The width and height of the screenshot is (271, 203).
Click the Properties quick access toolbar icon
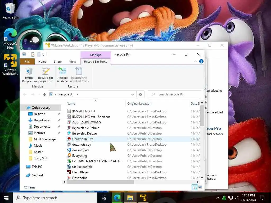pos(33,54)
